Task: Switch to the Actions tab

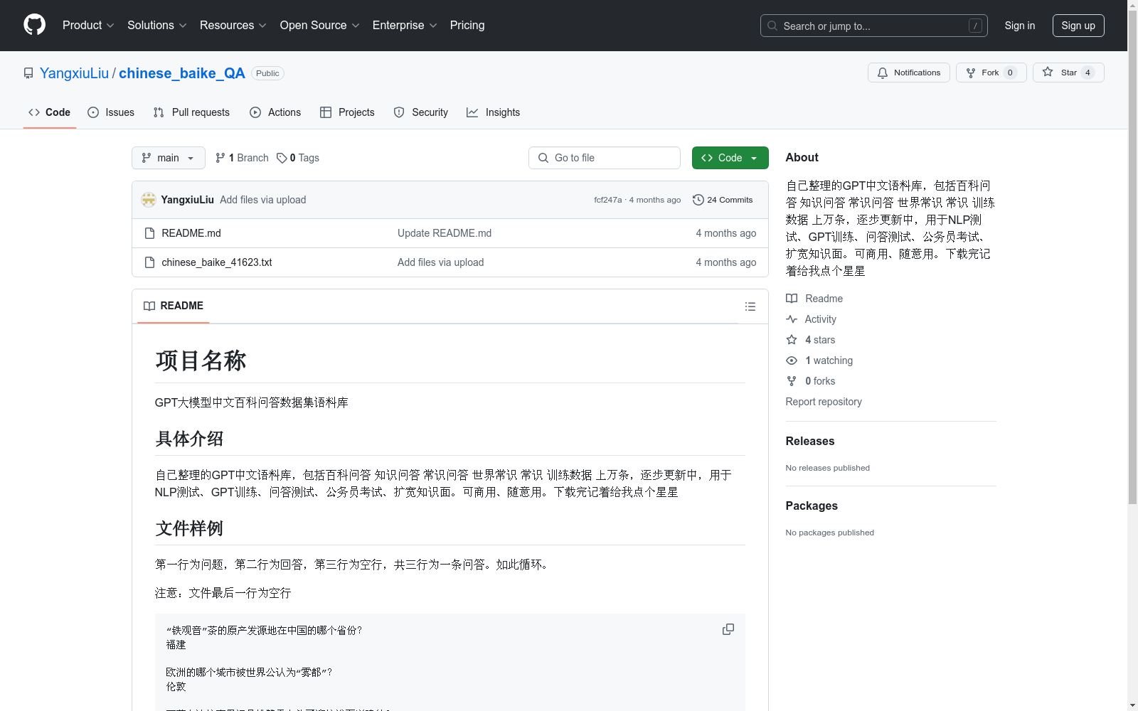Action: pyautogui.click(x=275, y=112)
